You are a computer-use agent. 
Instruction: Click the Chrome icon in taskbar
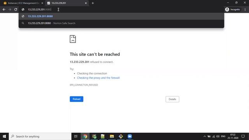point(85,136)
